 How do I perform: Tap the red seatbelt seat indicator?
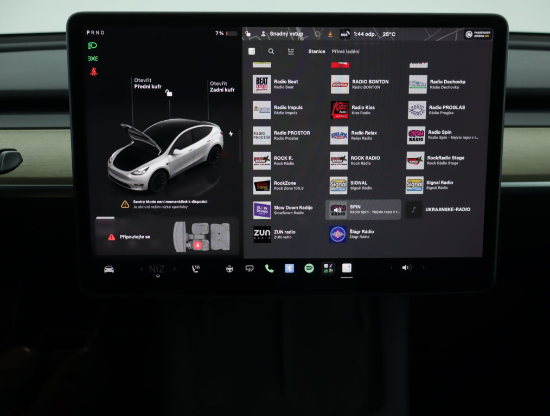tap(197, 245)
